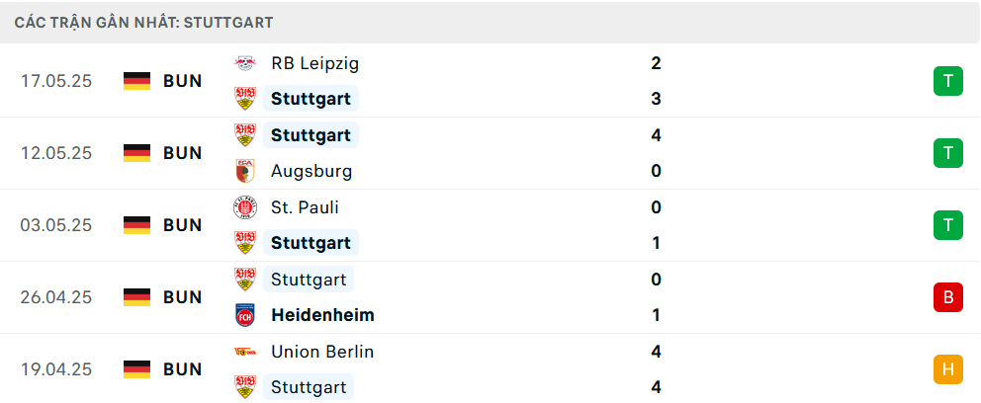The image size is (981, 403).
Task: Click green T badge for 17.05.25 match
Action: pos(947,81)
